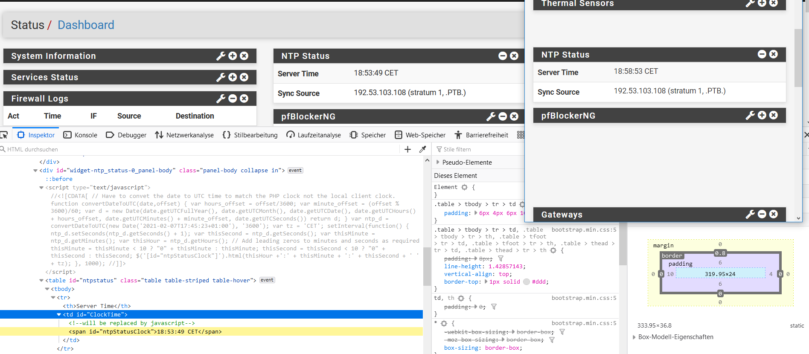Viewport: 809px width, 354px height.
Task: Open the Web-Speicher tab
Action: point(420,135)
